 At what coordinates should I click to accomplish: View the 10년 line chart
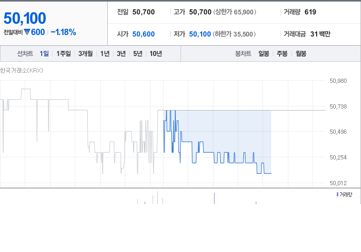click(156, 53)
